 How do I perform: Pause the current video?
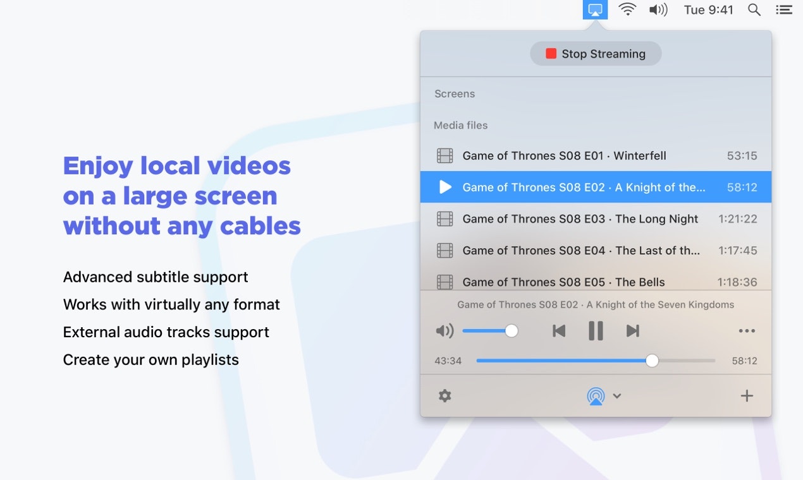(x=596, y=331)
